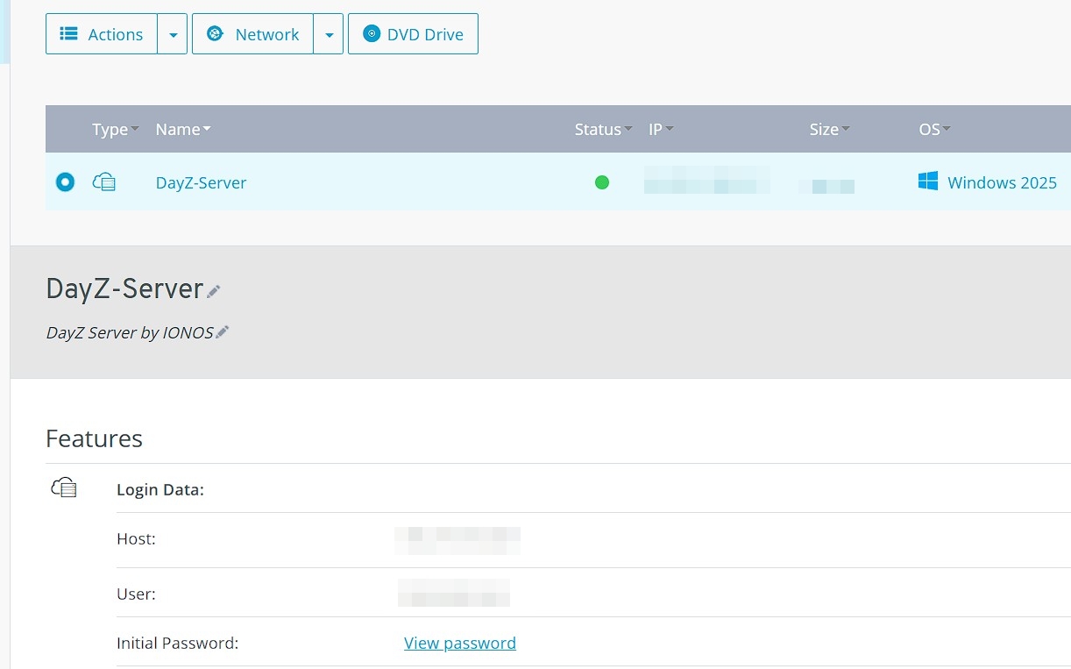Viewport: 1071px width, 669px height.
Task: Click the View password link
Action: click(x=460, y=643)
